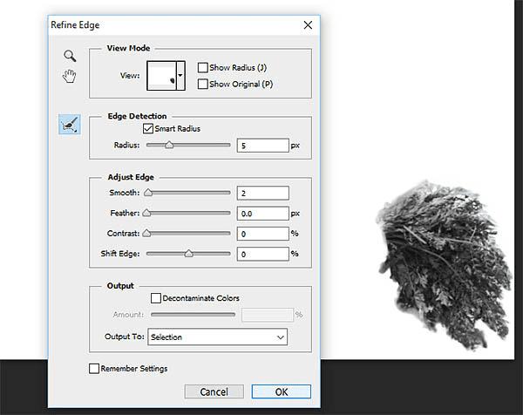Click the Radius value input field

pyautogui.click(x=263, y=146)
